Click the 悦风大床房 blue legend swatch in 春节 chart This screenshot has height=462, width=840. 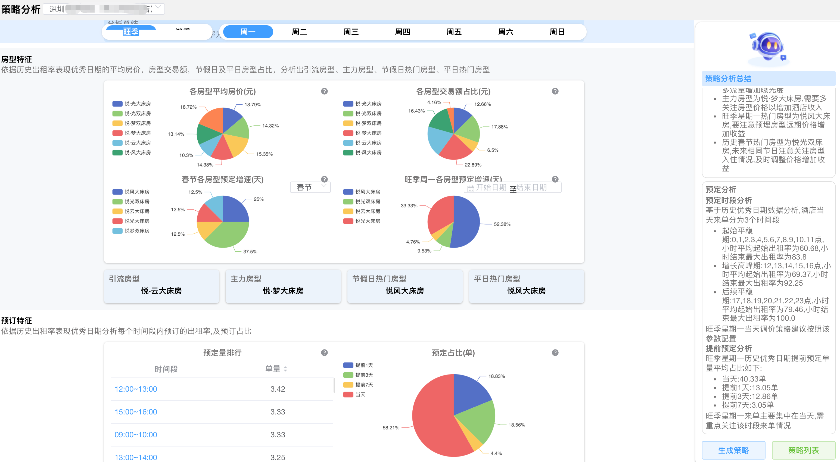tap(117, 192)
